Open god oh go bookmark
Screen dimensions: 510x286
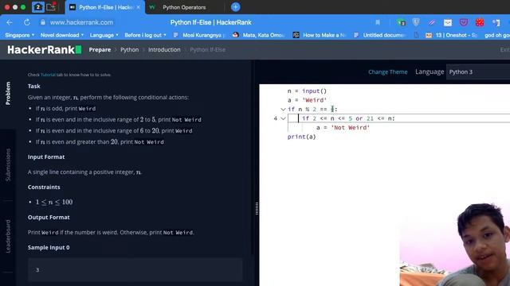tap(497, 35)
